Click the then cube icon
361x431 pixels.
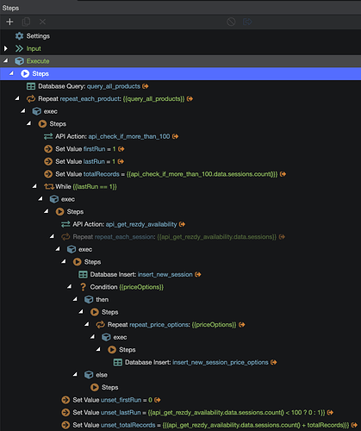click(x=89, y=300)
